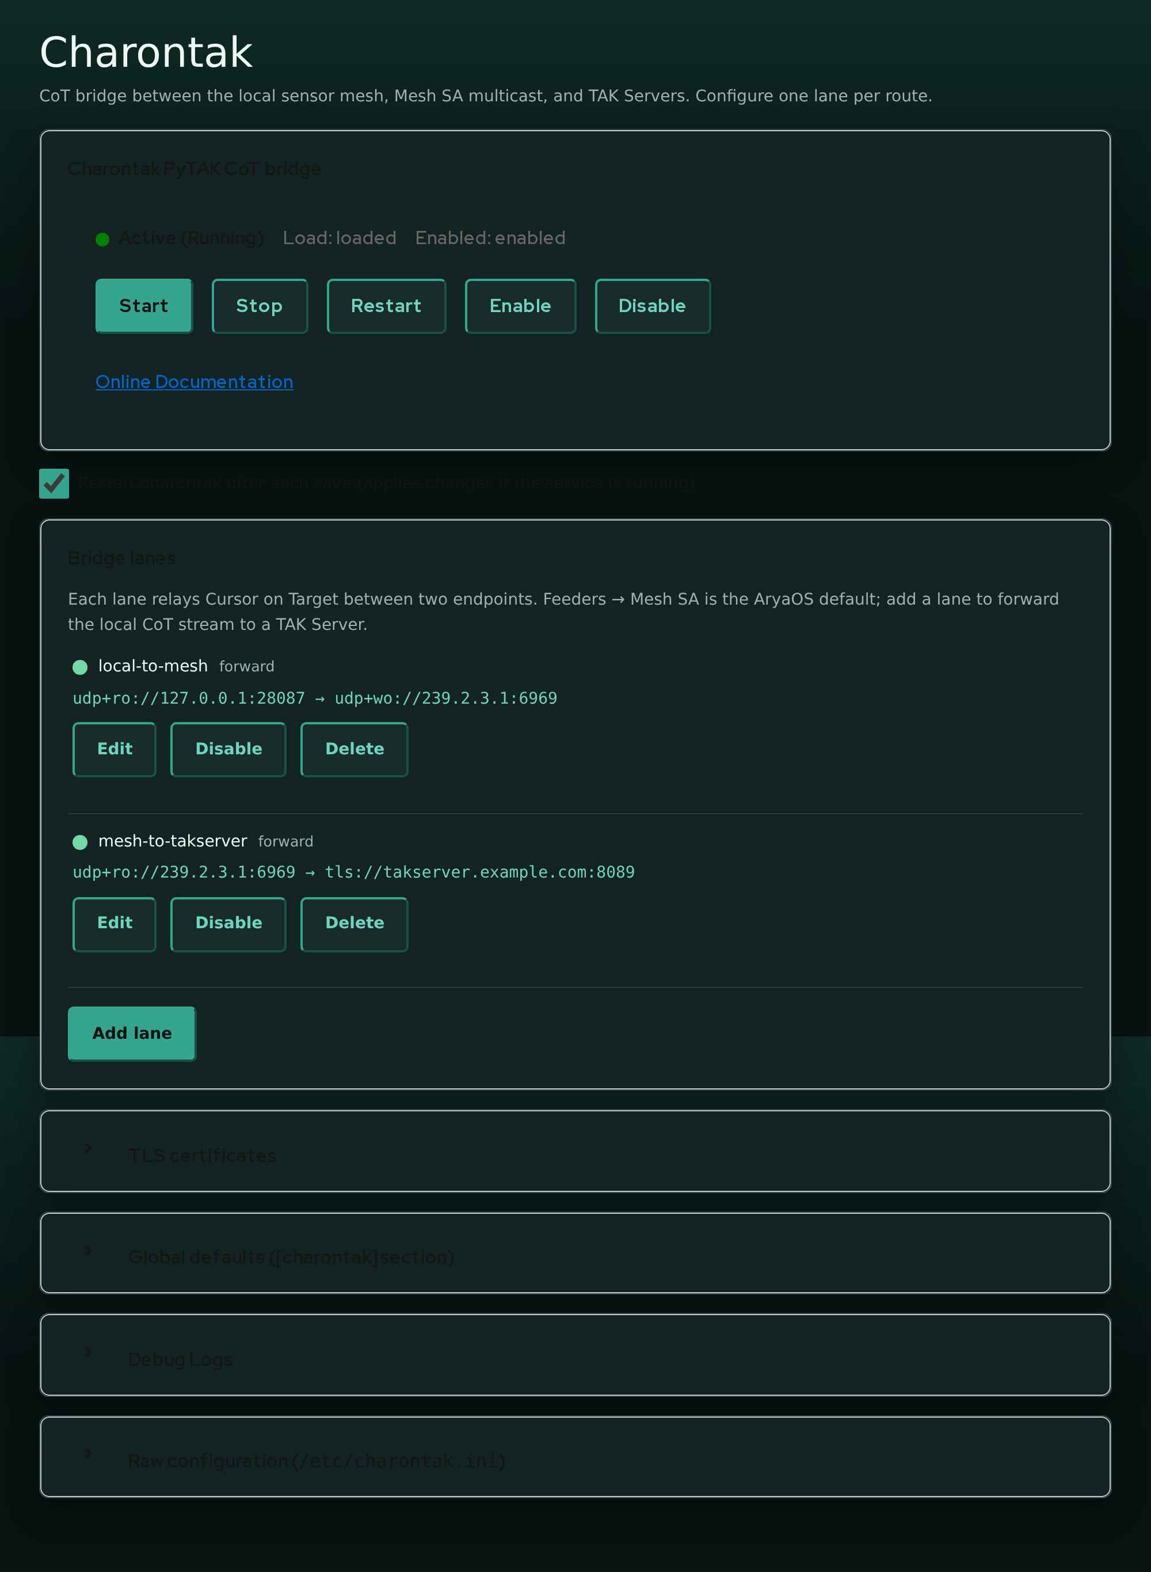The image size is (1151, 1572).
Task: Click the Enable service button
Action: [520, 306]
